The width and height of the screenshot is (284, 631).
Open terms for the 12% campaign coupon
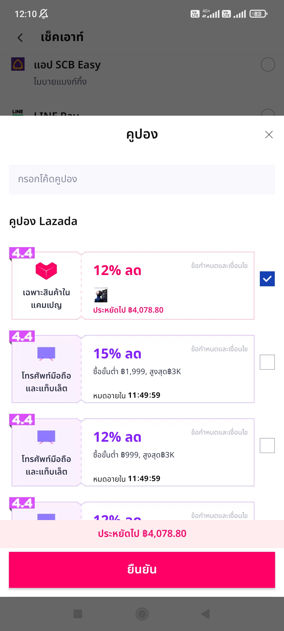(x=219, y=266)
